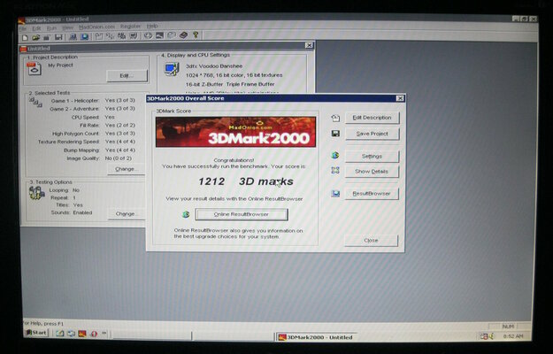This screenshot has height=354, width=553.
Task: Click the floppy disk Save toolbar icon
Action: (58, 36)
